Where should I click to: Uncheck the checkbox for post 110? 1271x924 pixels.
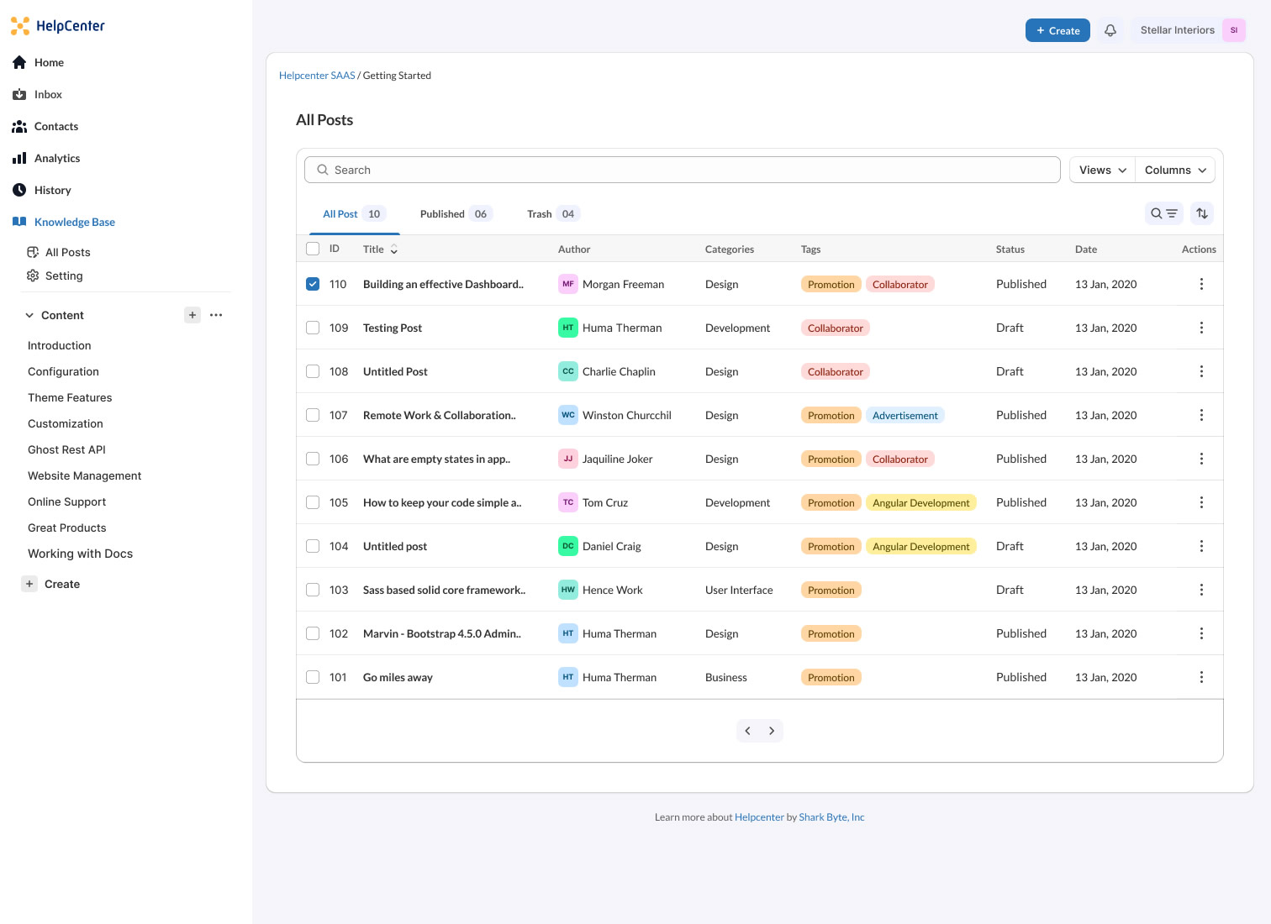coord(313,284)
